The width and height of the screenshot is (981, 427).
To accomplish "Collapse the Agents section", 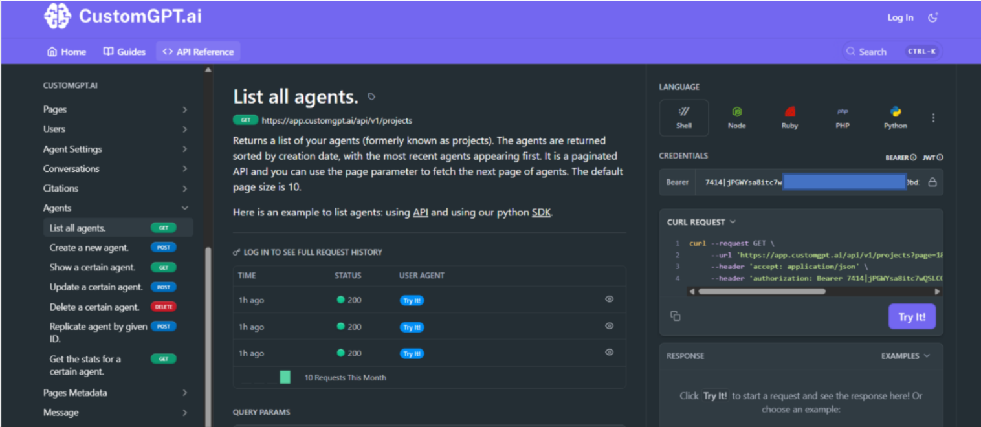I will (115, 208).
